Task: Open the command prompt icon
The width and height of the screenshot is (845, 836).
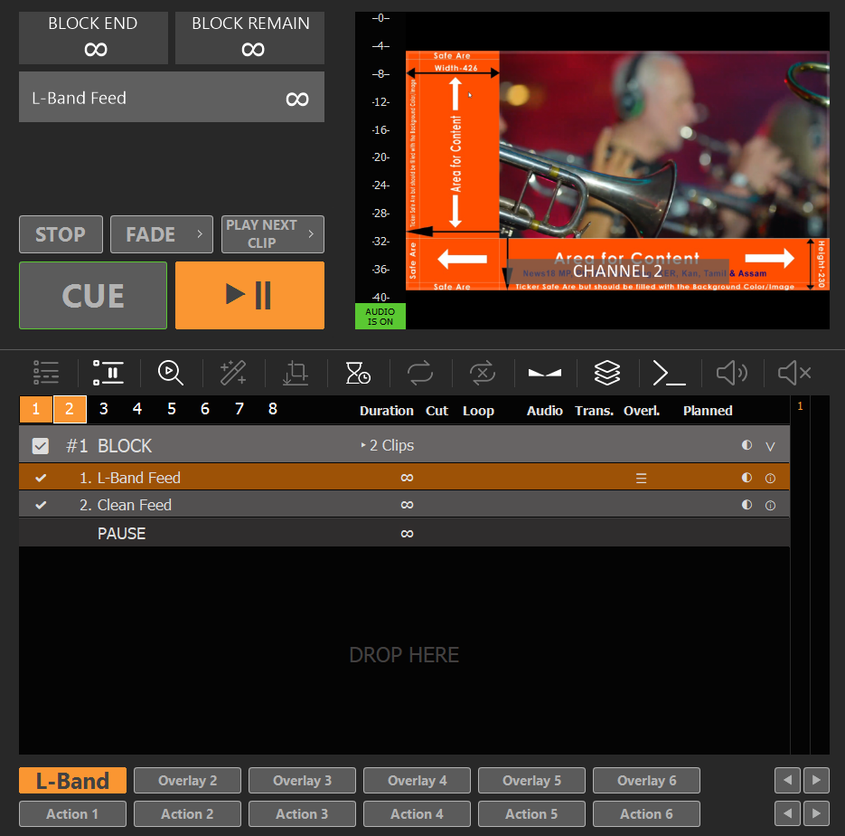Action: tap(670, 373)
